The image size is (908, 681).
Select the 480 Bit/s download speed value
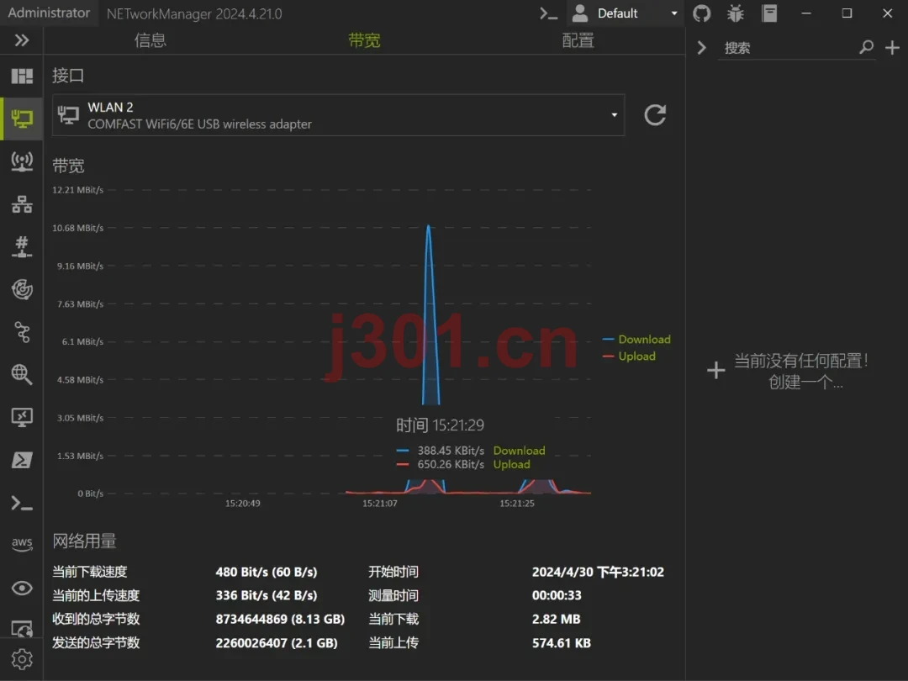point(267,573)
